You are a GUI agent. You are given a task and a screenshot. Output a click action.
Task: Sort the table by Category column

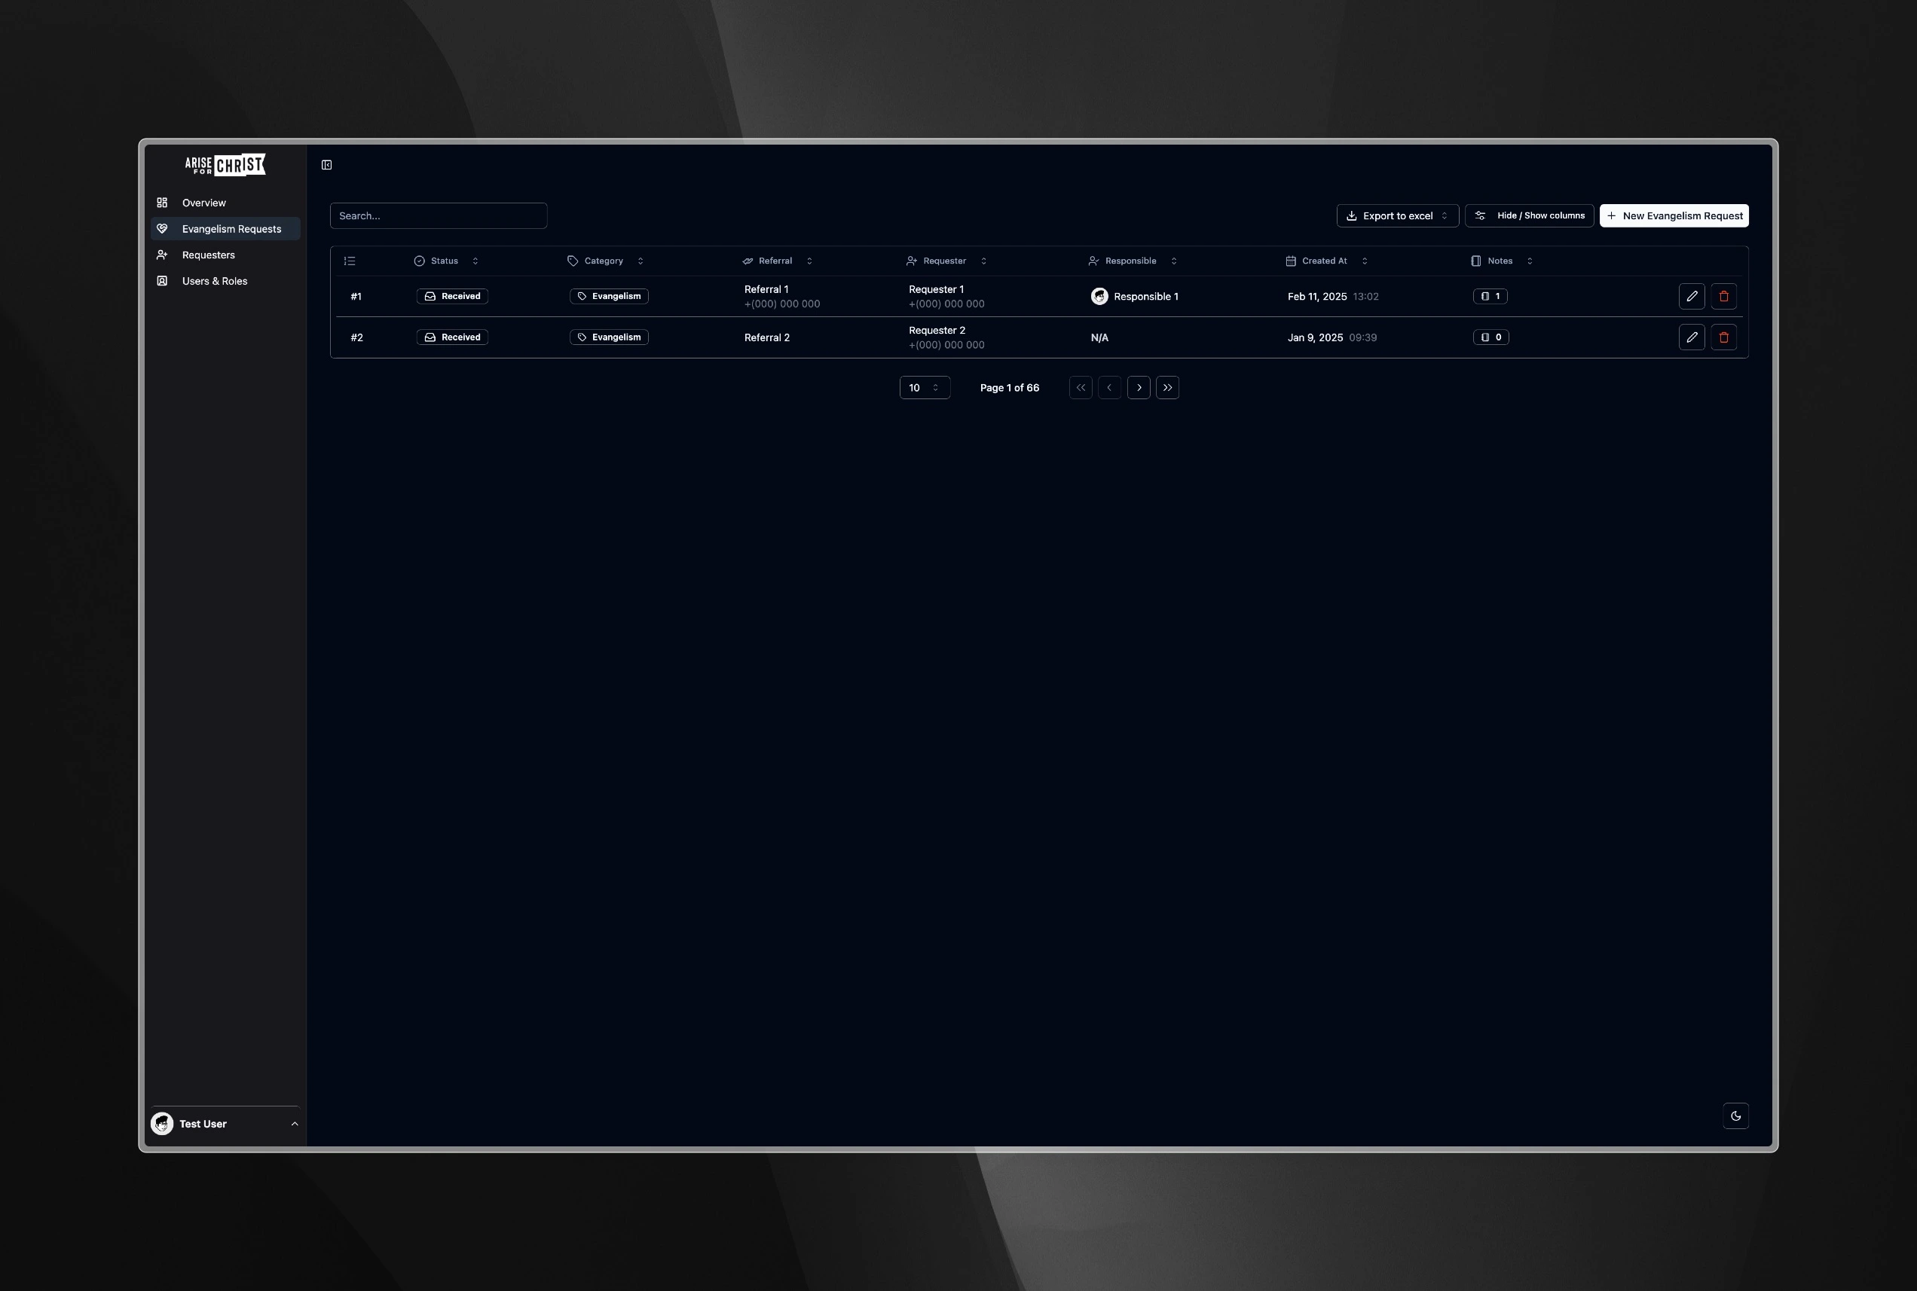(606, 261)
